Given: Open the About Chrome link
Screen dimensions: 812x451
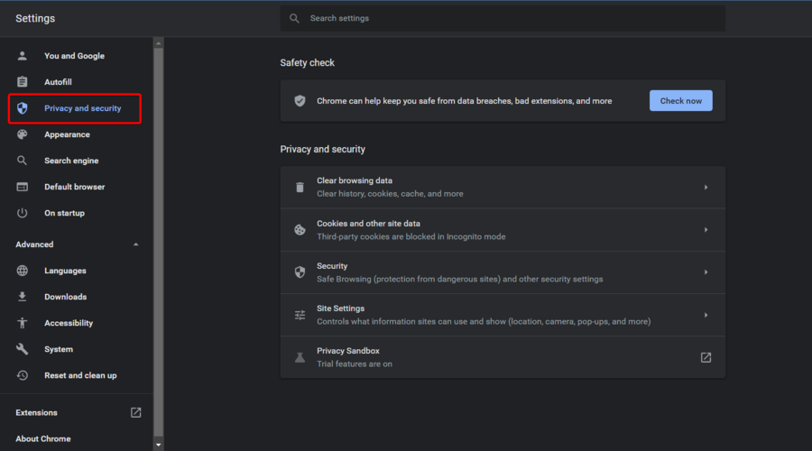Looking at the screenshot, I should point(43,438).
